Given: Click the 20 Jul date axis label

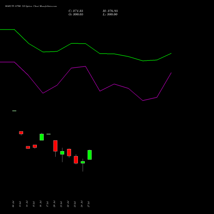Looking at the screenshot, I should (54, 204).
